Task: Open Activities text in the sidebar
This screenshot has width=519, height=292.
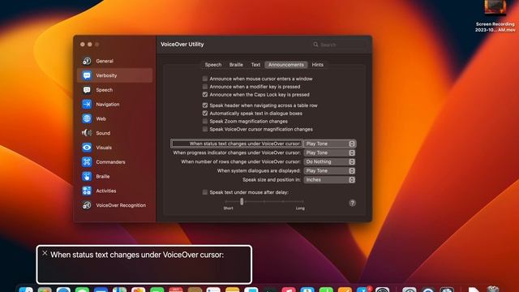Action: pyautogui.click(x=106, y=191)
